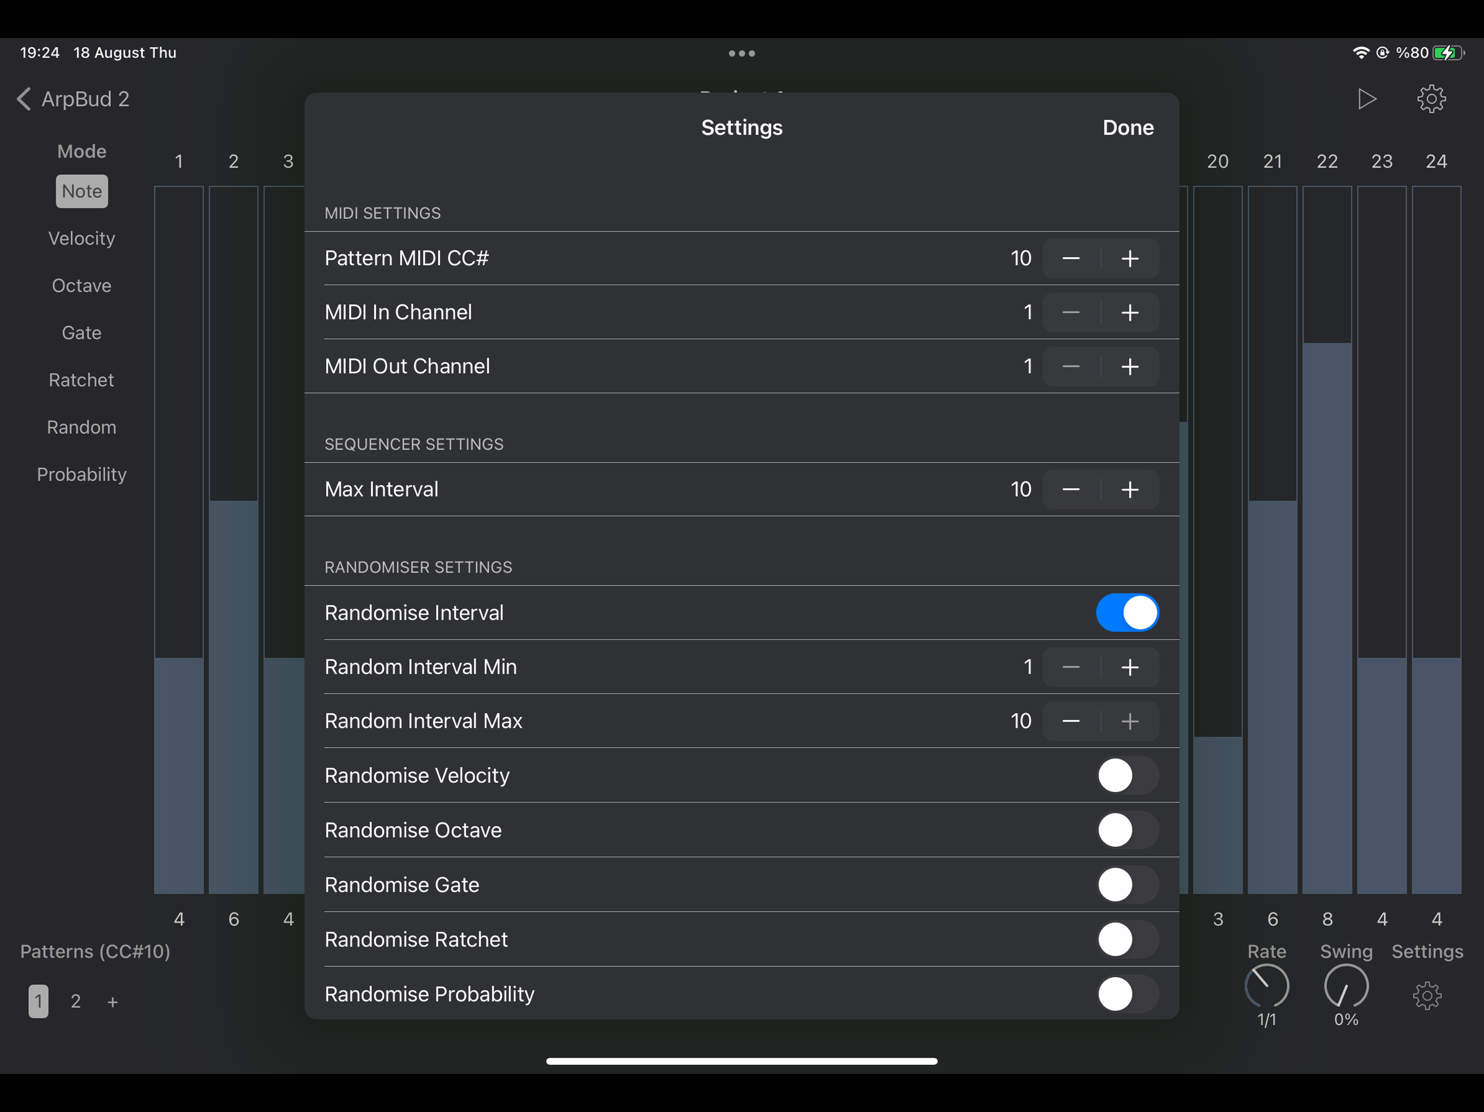Tap the back chevron next to ArpBud 2
The width and height of the screenshot is (1484, 1112).
24,99
